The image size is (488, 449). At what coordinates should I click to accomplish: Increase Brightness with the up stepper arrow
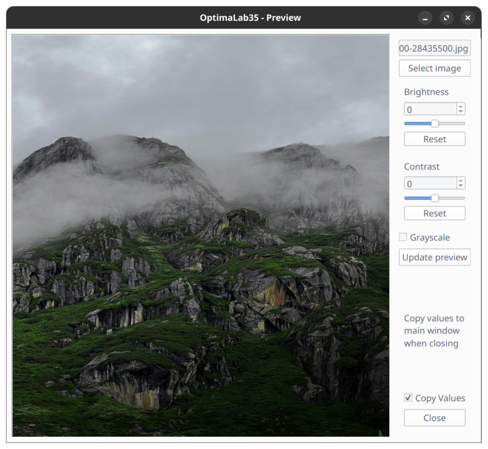pos(460,106)
